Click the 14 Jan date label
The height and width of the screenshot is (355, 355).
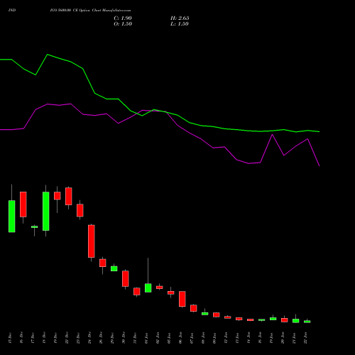pos(248,338)
